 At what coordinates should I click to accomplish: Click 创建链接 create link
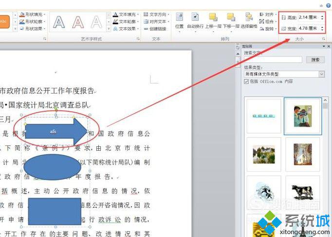point(155,29)
